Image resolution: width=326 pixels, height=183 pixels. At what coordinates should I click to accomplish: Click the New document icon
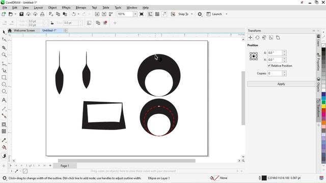tap(4, 14)
